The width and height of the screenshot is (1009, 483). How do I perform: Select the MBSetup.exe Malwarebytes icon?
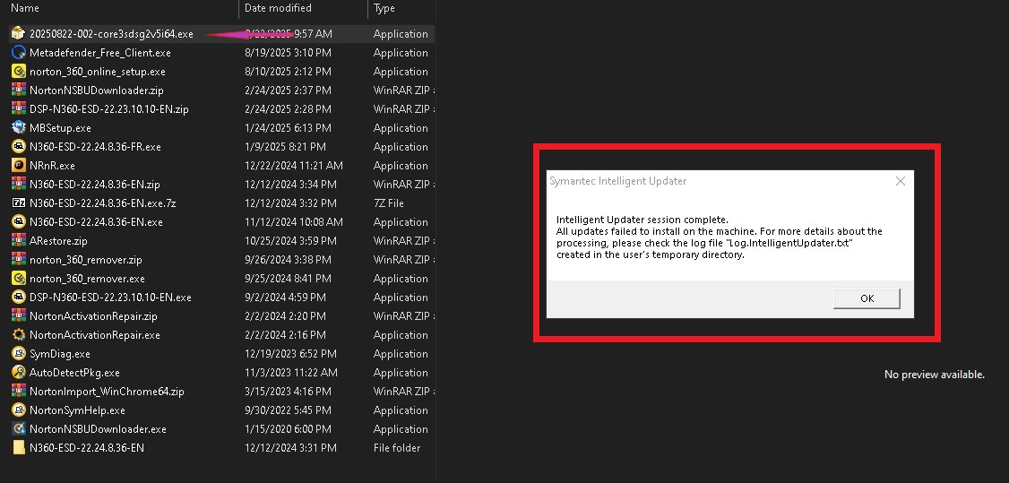tap(19, 128)
